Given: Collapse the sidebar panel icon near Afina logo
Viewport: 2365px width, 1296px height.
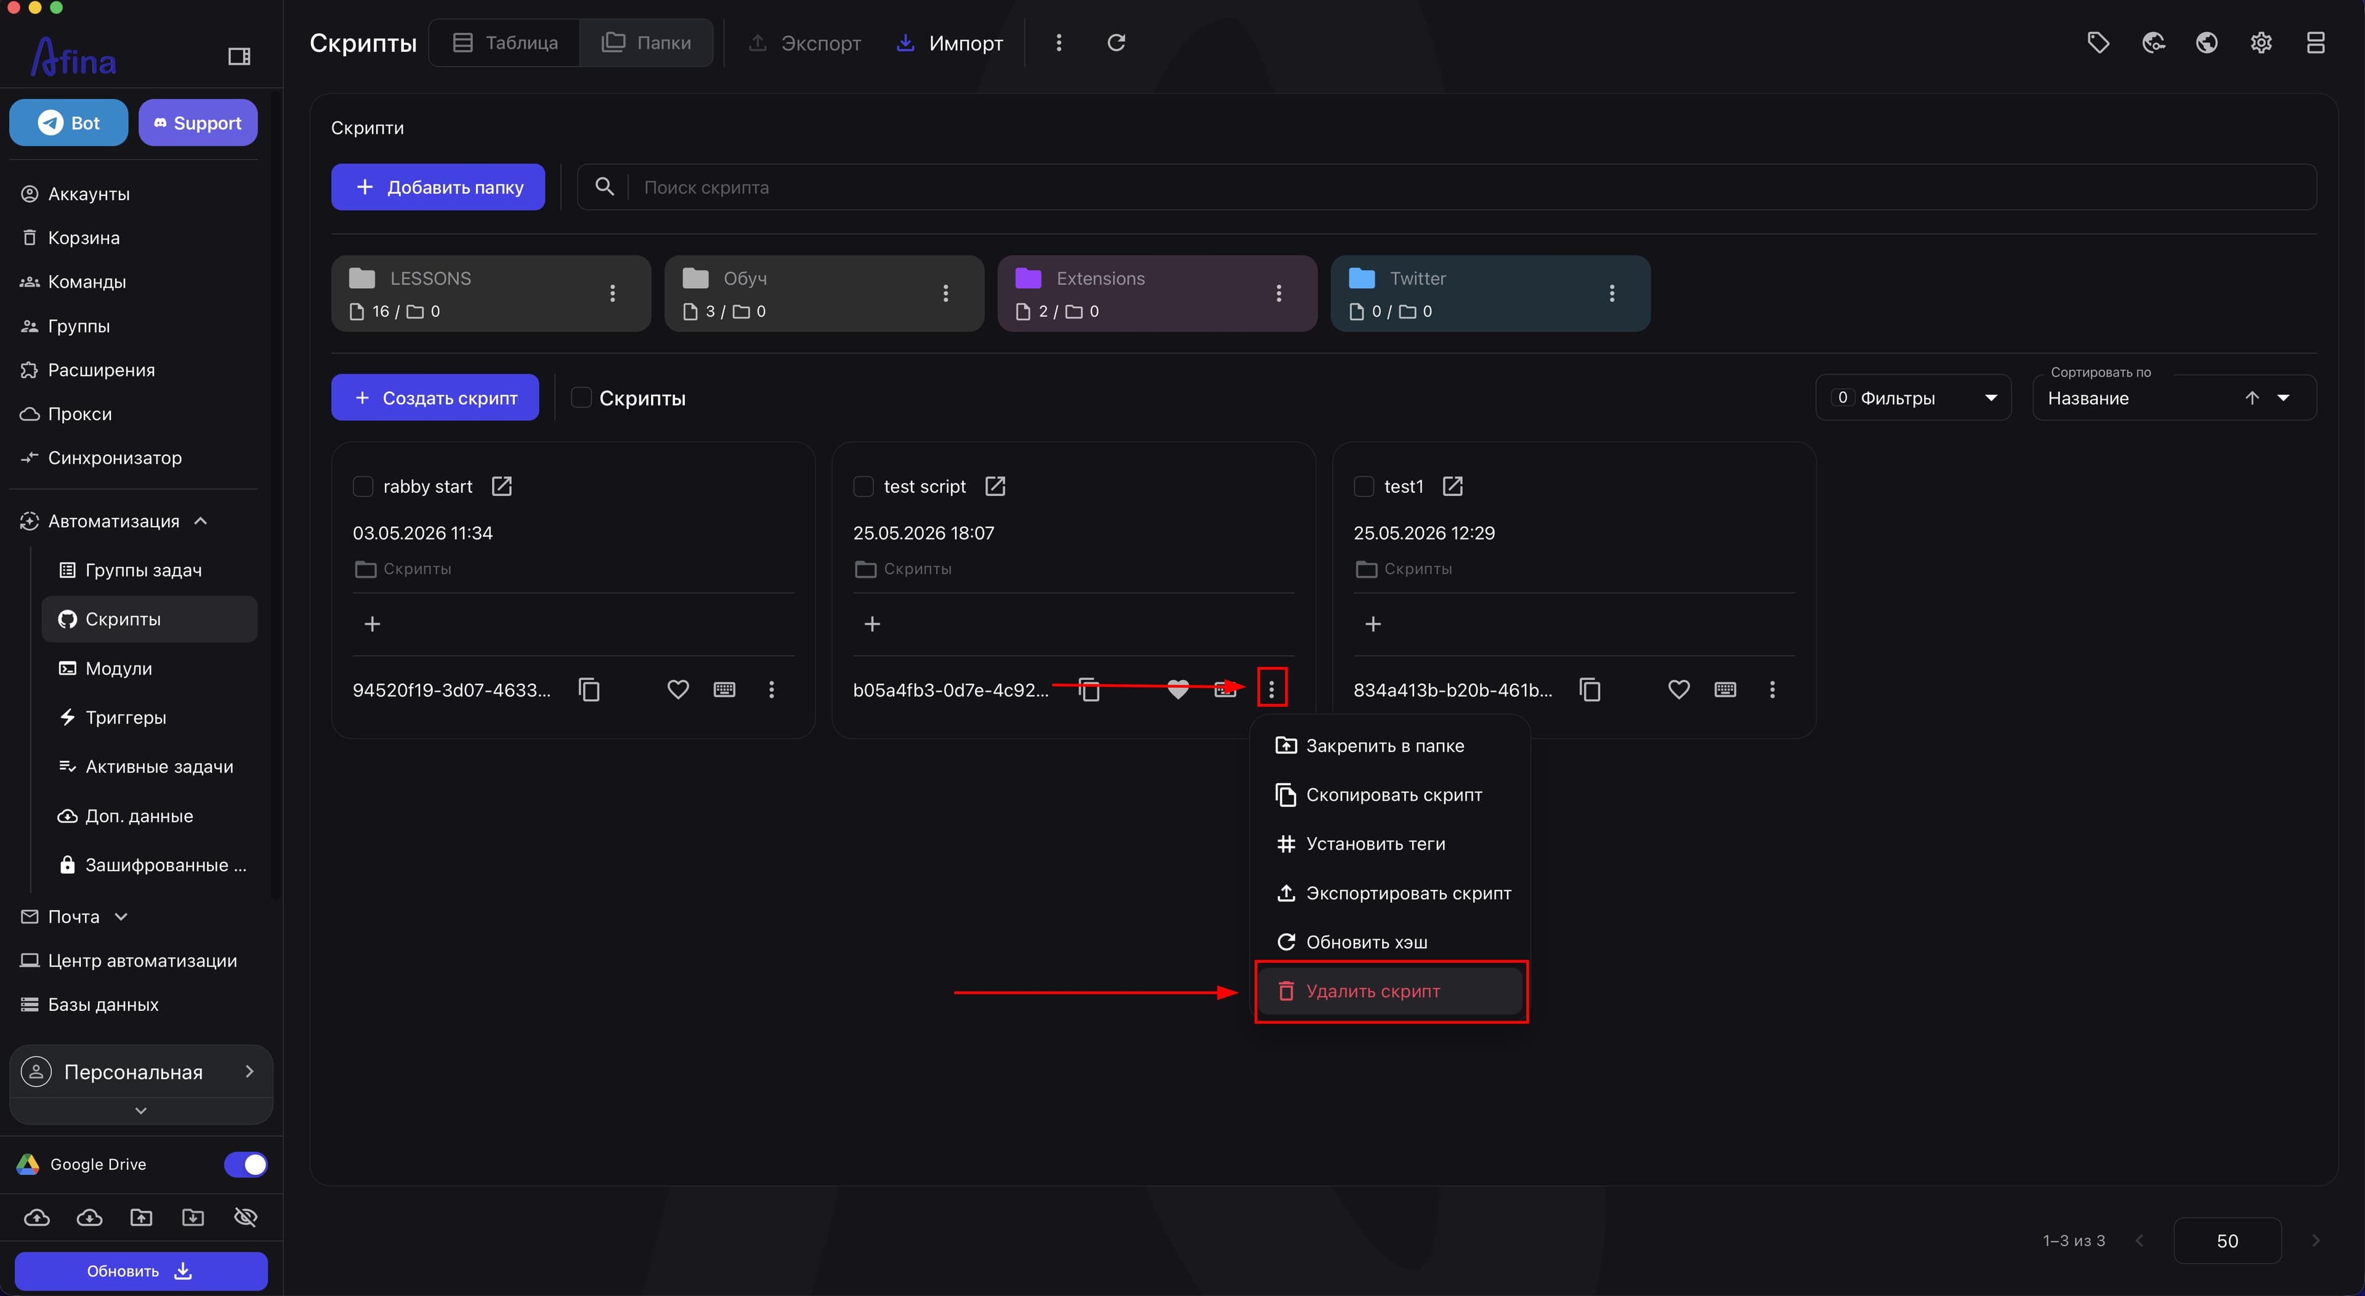Looking at the screenshot, I should (239, 57).
